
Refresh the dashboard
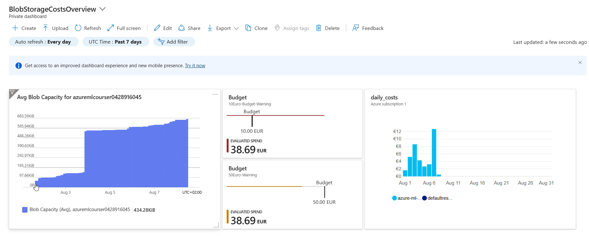point(88,28)
